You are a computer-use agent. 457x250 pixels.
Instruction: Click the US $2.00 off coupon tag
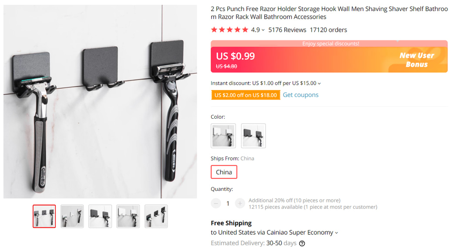[245, 95]
